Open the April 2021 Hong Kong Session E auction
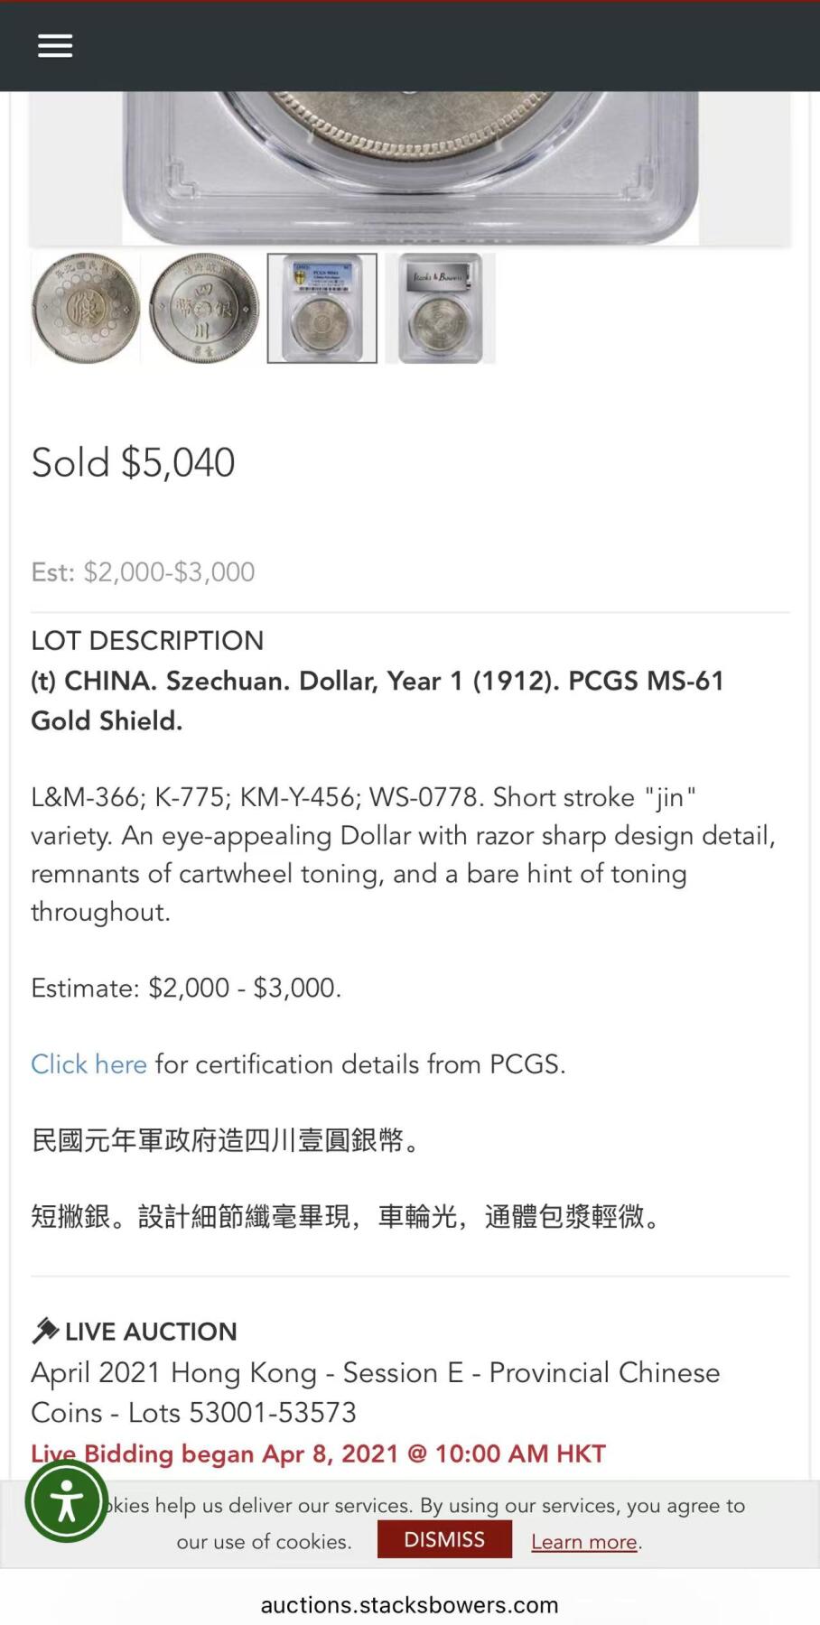The width and height of the screenshot is (820, 1625). tap(375, 1392)
